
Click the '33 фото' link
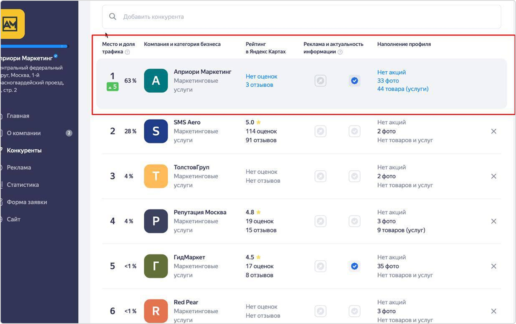pos(388,81)
